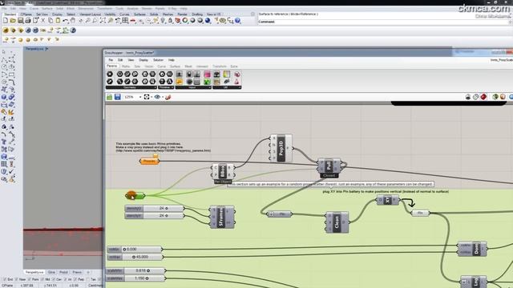Switch to the Display tab in Rhino toolbar
513x288 pixels.
pyautogui.click(x=57, y=14)
